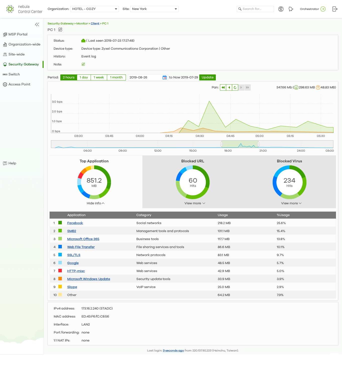Pan chart fast forward
The height and width of the screenshot is (365, 342).
tap(248, 87)
